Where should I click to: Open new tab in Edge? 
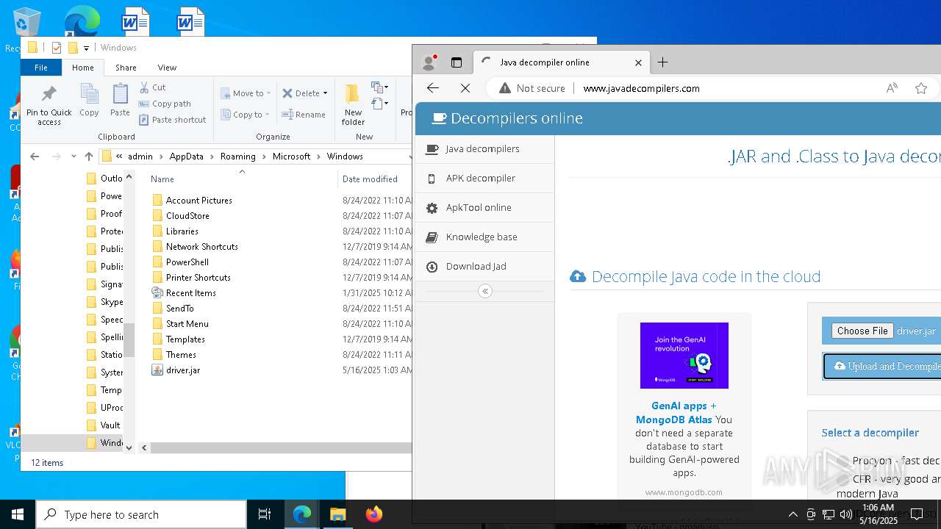662,62
